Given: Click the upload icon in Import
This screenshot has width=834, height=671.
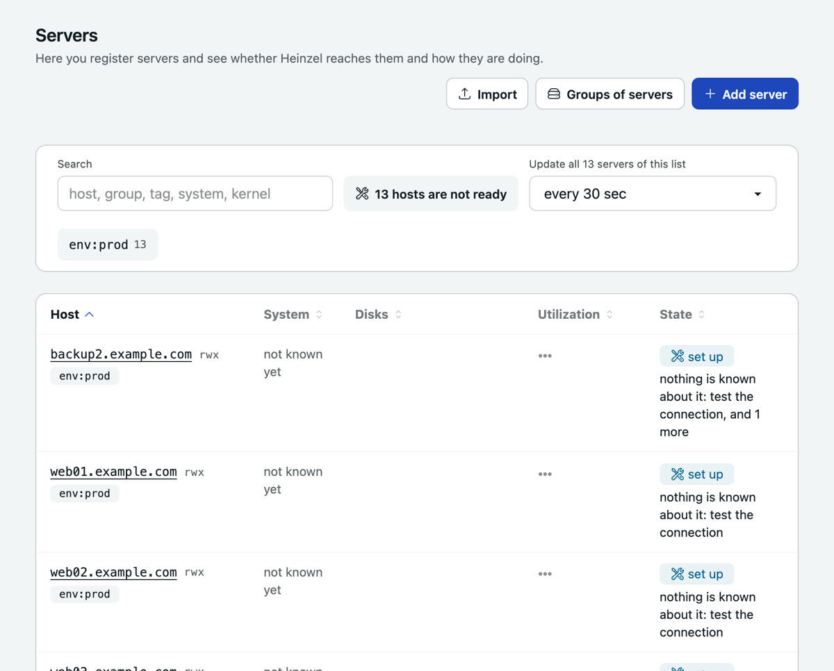Looking at the screenshot, I should tap(465, 94).
